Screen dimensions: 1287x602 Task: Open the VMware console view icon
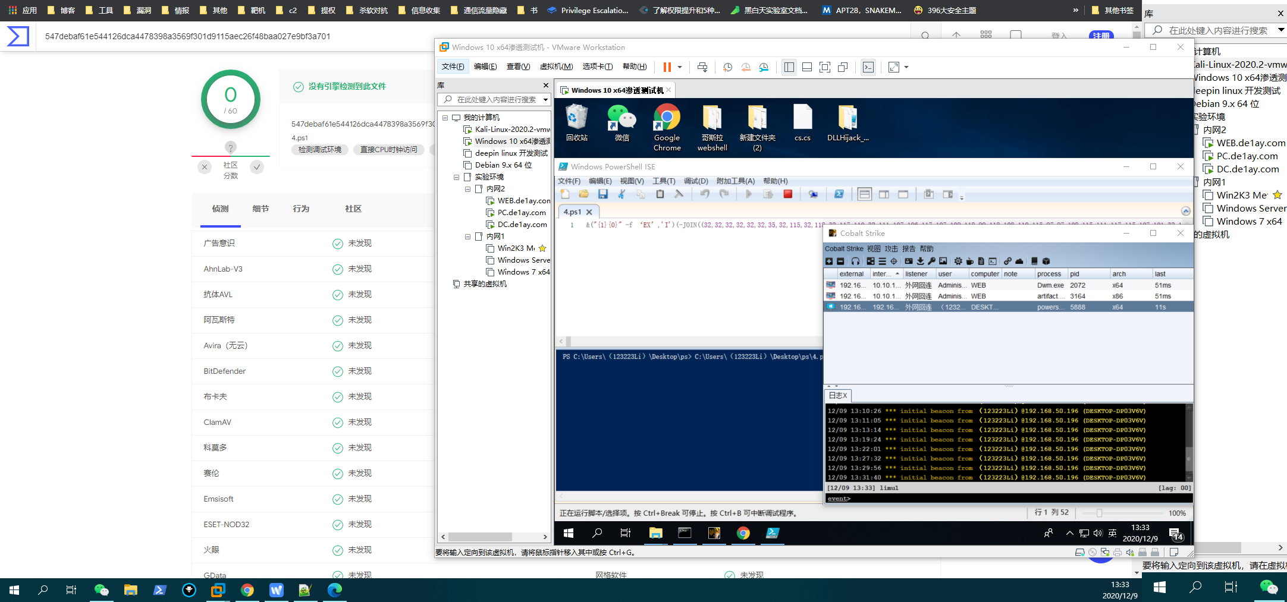tap(868, 67)
